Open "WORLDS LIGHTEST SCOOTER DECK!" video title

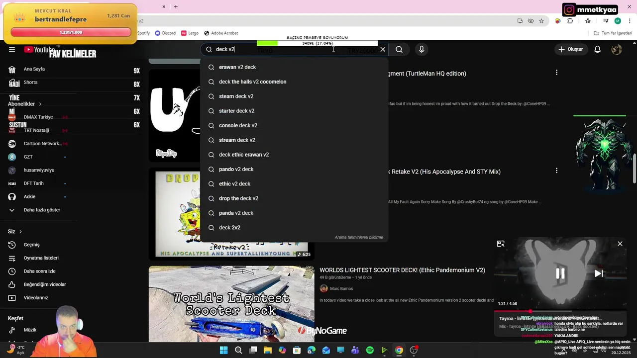tap(402, 270)
